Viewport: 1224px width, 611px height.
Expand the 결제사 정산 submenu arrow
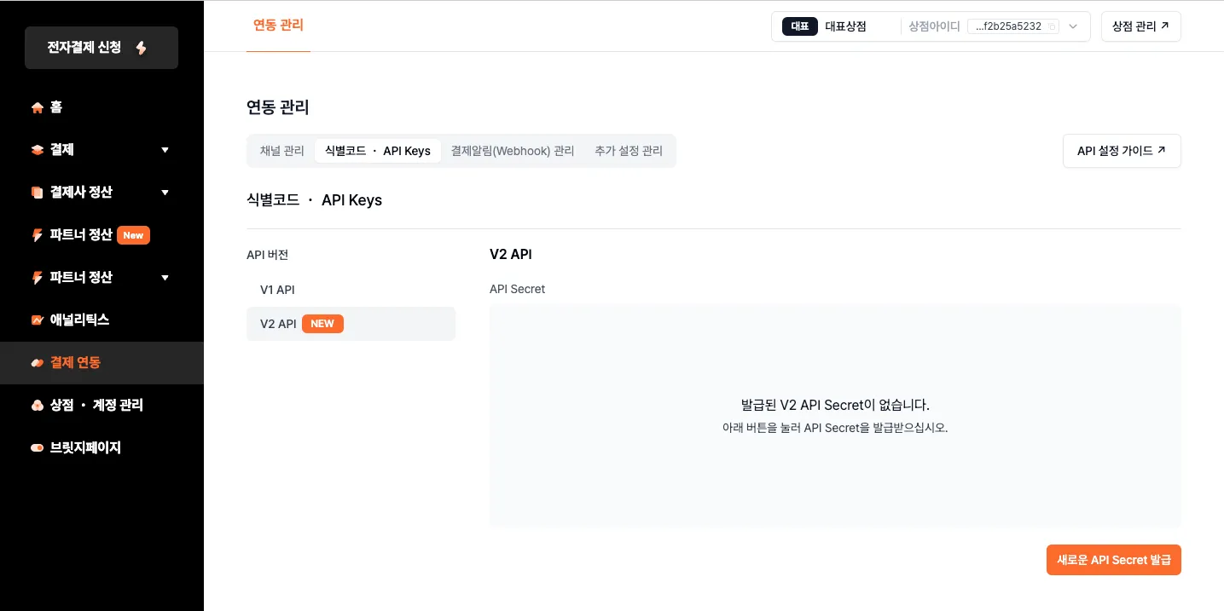[165, 193]
